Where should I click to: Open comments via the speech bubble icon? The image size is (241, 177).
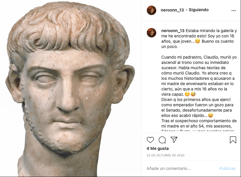point(162,140)
